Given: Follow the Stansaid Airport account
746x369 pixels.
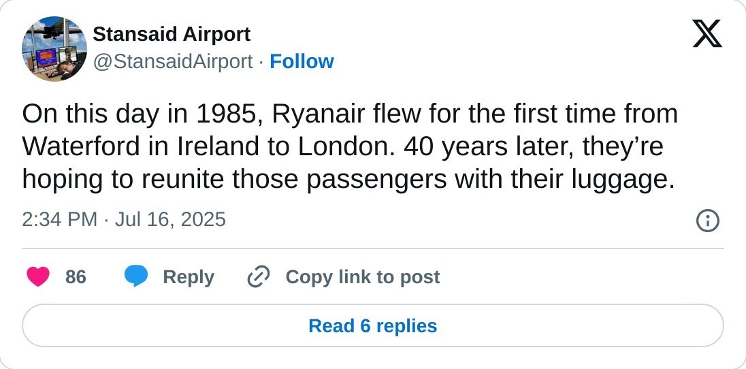Looking at the screenshot, I should tap(302, 62).
